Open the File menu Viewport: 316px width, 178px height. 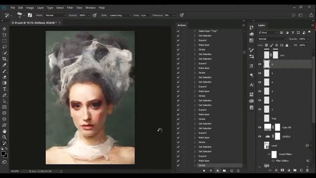click(13, 8)
